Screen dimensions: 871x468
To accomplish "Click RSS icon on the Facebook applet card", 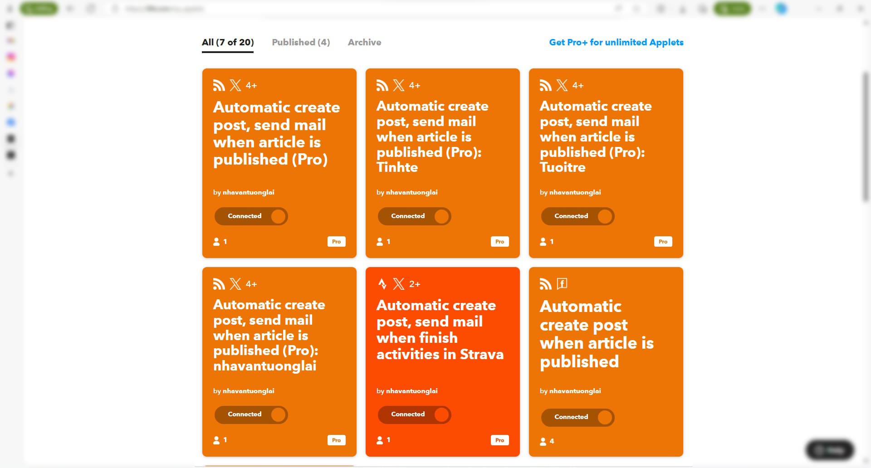I will point(546,284).
